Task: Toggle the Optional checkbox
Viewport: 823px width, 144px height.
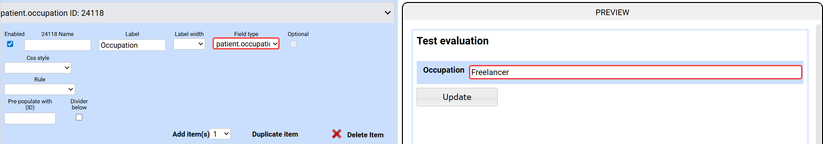Action: 293,44
